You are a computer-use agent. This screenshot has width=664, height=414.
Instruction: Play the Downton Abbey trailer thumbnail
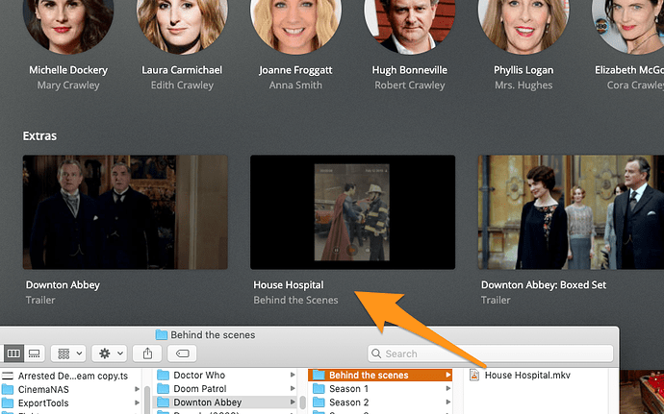[125, 212]
